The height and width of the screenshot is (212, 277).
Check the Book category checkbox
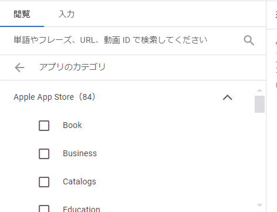[x=44, y=126]
